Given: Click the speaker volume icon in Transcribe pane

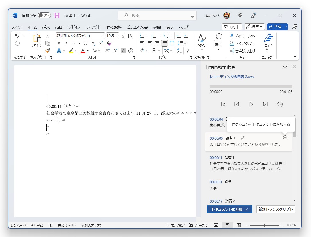Looking at the screenshot, I should coord(279,104).
